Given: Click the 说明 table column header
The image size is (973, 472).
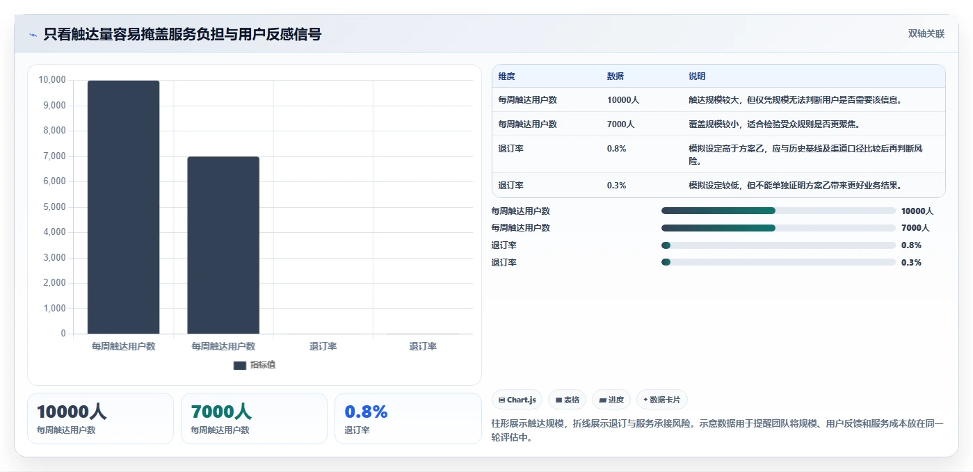Looking at the screenshot, I should 697,76.
